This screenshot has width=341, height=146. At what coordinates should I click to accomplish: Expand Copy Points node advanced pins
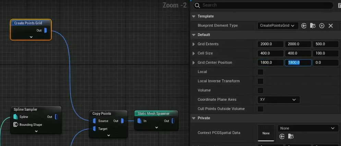tap(109, 135)
